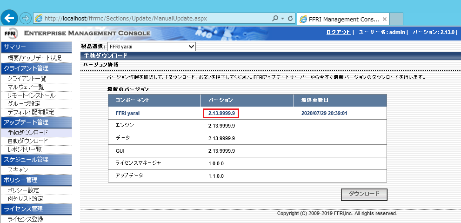Click the Internet Explorer page icon in address bar
This screenshot has width=461, height=223.
(39, 18)
